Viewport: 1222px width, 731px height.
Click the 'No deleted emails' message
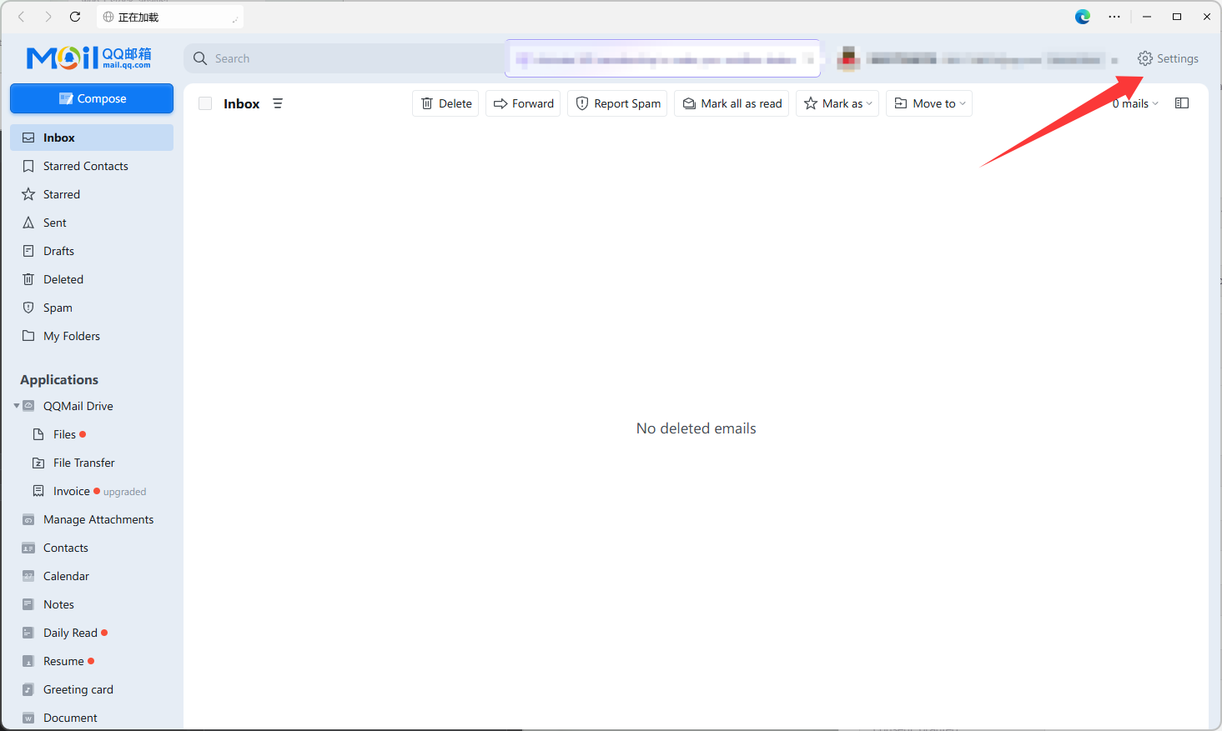[x=696, y=428]
